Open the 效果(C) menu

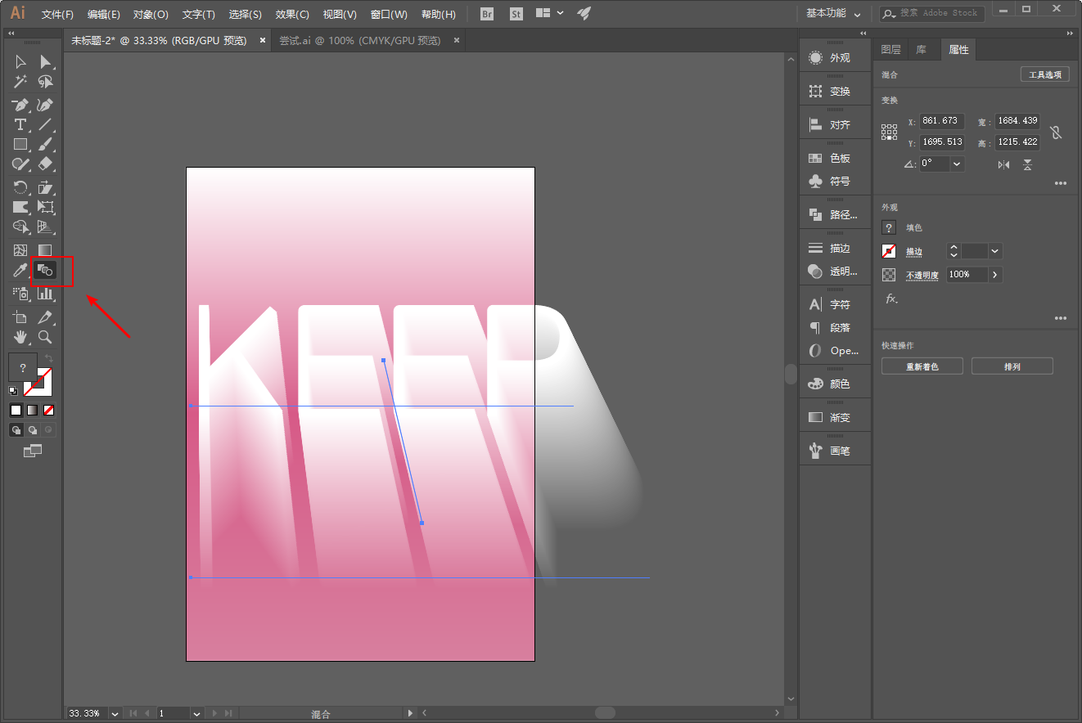pos(292,15)
